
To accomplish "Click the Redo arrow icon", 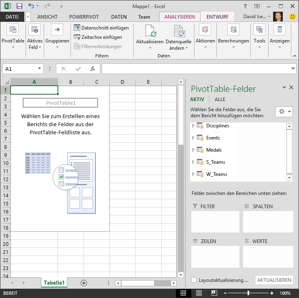I will [47, 6].
